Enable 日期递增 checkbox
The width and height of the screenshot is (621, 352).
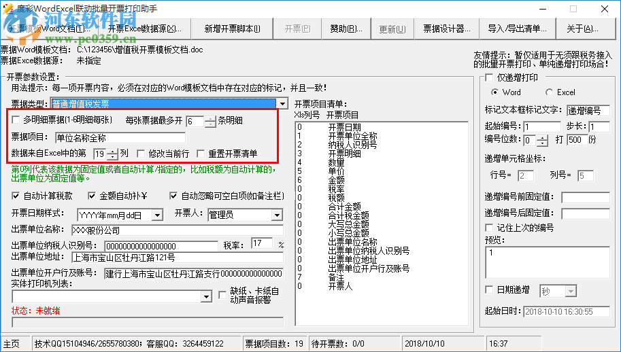click(x=489, y=290)
